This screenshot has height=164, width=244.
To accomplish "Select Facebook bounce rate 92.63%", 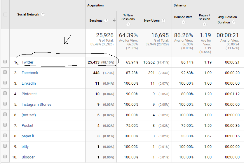I will click(x=187, y=73).
